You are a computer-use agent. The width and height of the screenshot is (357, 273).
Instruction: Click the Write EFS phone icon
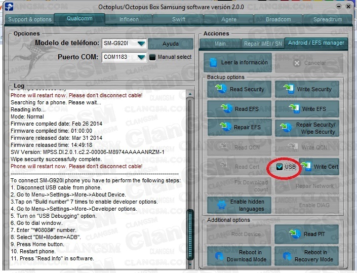click(294, 108)
